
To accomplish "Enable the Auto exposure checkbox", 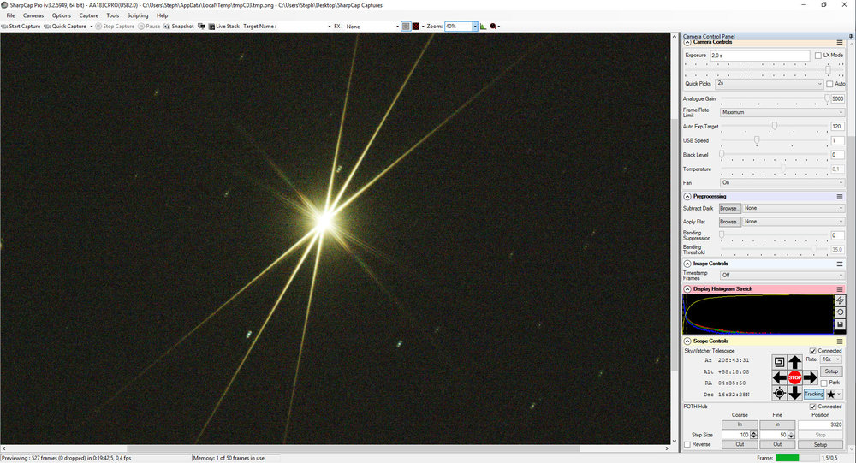I will coord(829,84).
